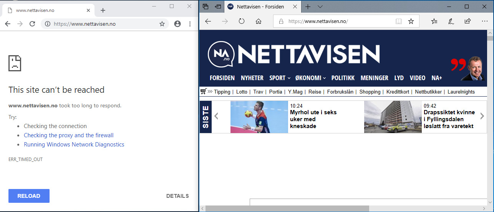Open FORSIDEN in Nettavisen navigation
This screenshot has width=494, height=212.
coord(222,78)
